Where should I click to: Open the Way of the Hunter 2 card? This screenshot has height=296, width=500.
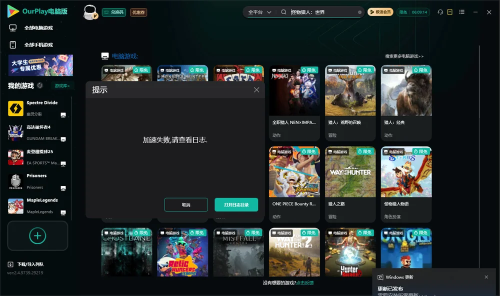click(x=294, y=252)
